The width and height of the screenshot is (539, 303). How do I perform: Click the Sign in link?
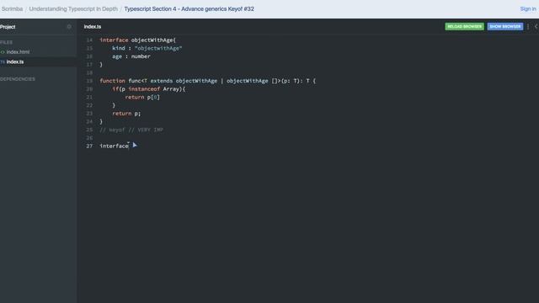pos(528,9)
